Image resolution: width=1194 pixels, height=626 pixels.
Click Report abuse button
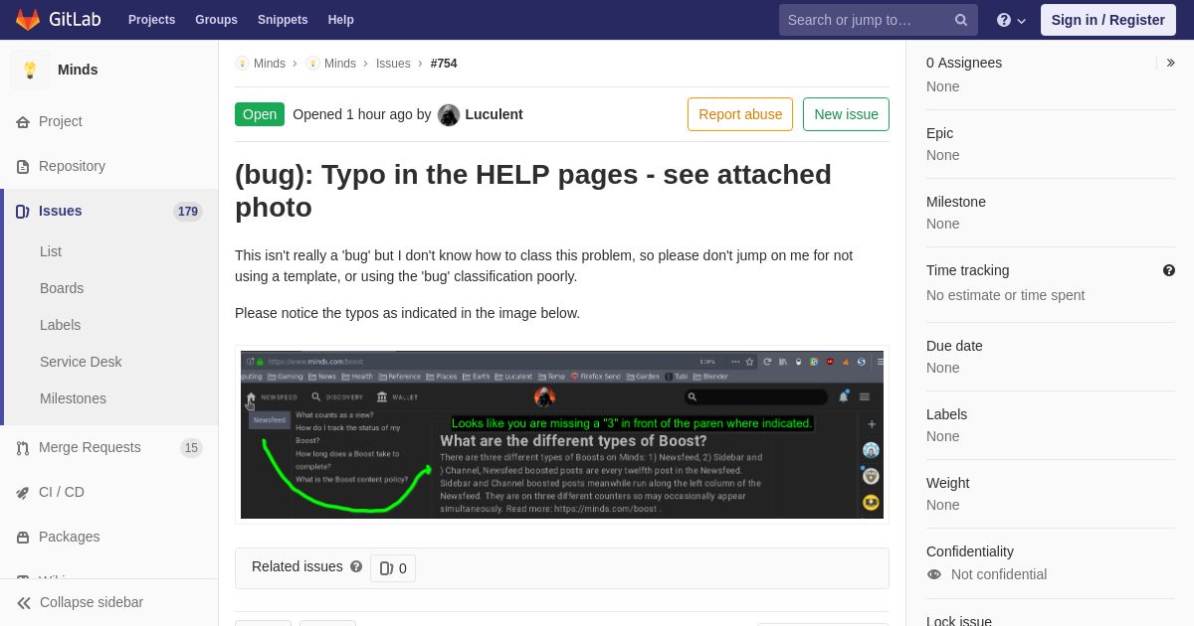point(740,114)
